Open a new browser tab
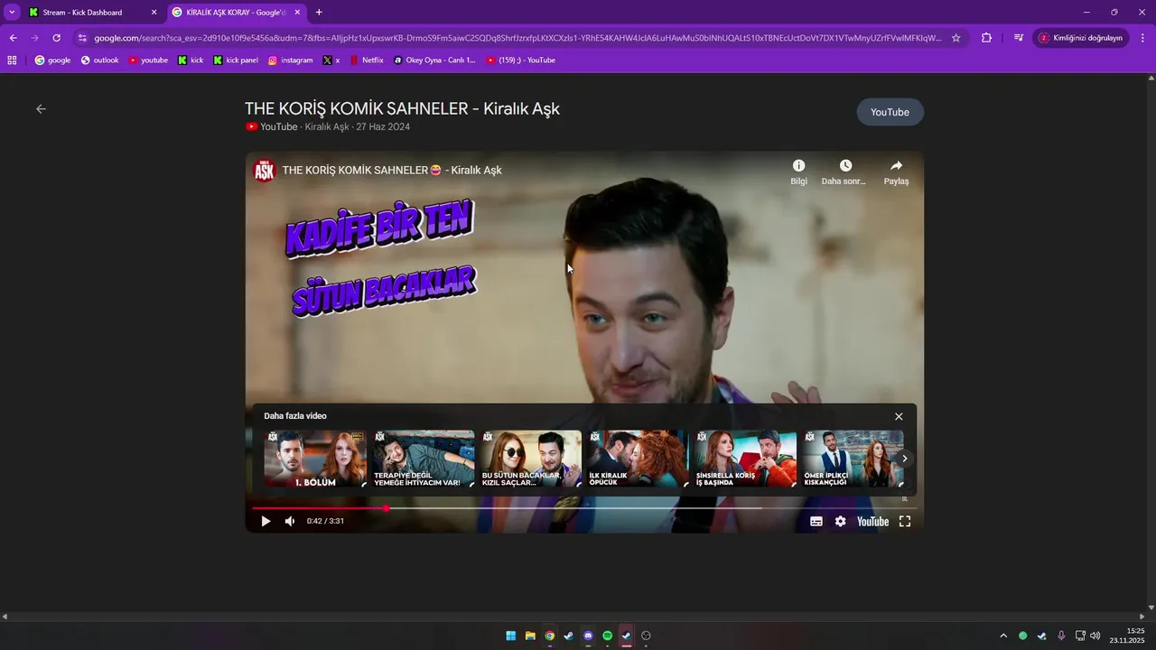 click(319, 13)
